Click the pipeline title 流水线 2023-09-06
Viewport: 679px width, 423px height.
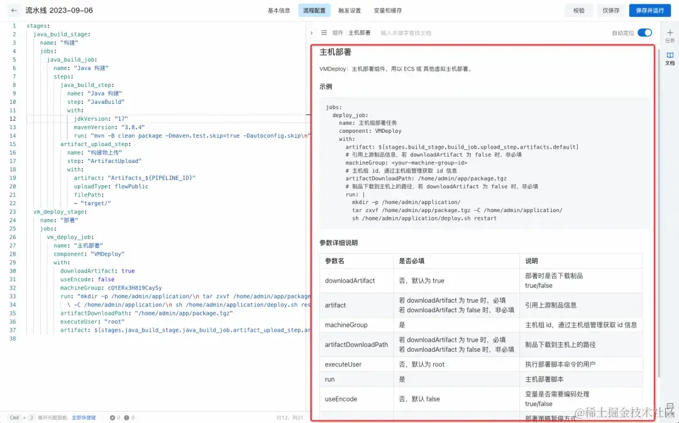coord(59,11)
